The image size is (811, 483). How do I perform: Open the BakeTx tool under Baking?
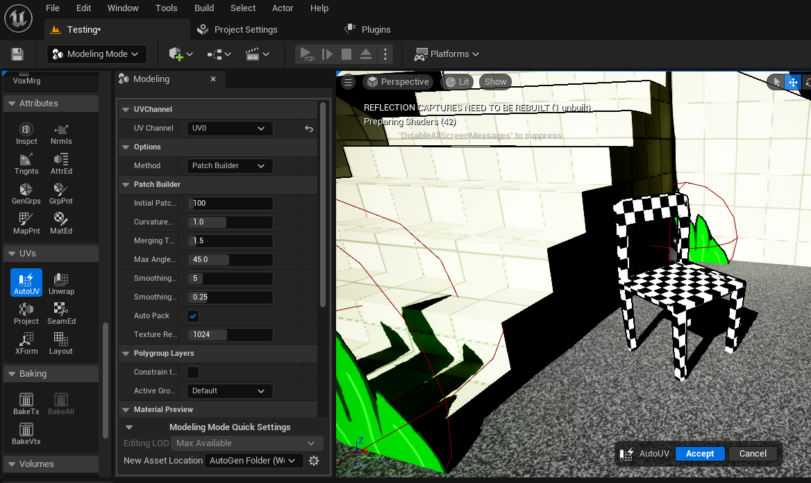coord(26,402)
